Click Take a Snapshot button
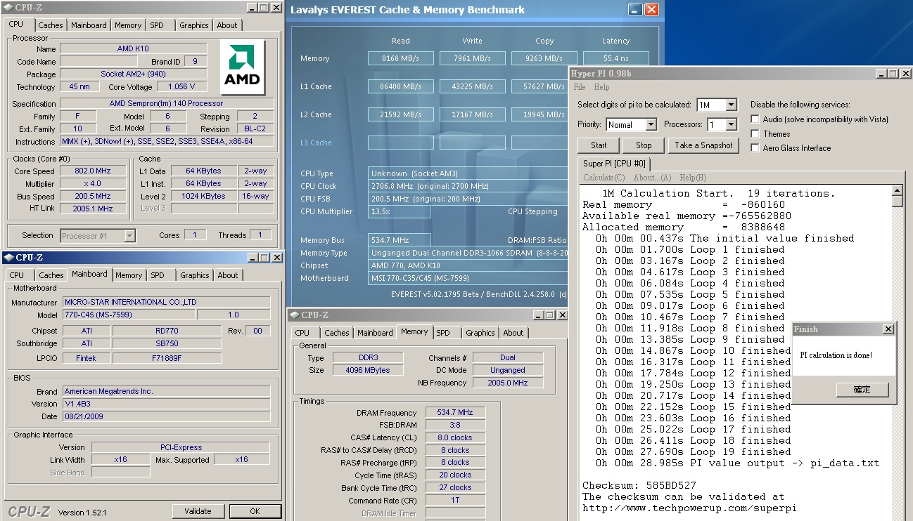The height and width of the screenshot is (521, 913). (703, 145)
